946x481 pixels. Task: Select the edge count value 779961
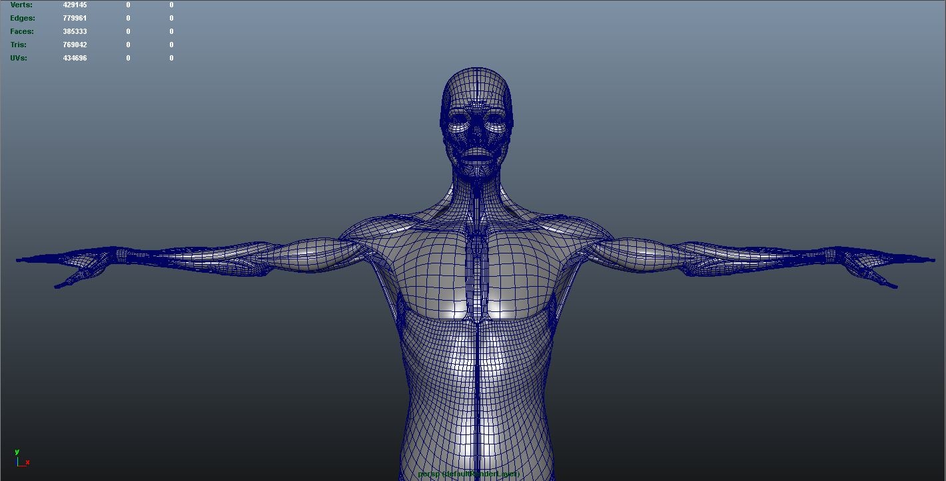[x=76, y=18]
